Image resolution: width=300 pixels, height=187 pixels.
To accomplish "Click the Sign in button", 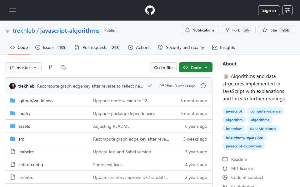I will coord(269,10).
